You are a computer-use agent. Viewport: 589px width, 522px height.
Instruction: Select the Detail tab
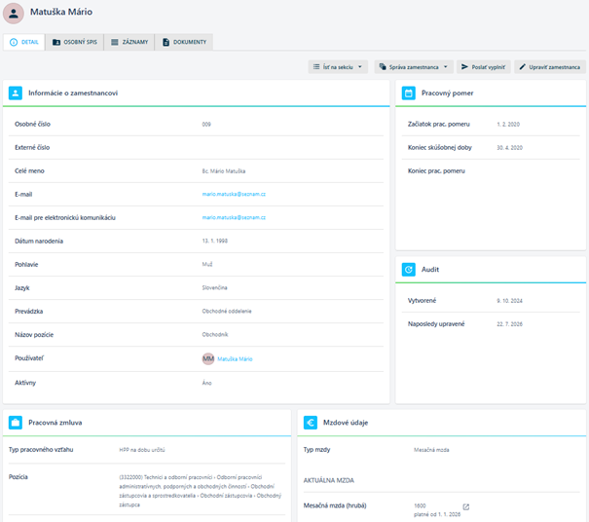24,42
